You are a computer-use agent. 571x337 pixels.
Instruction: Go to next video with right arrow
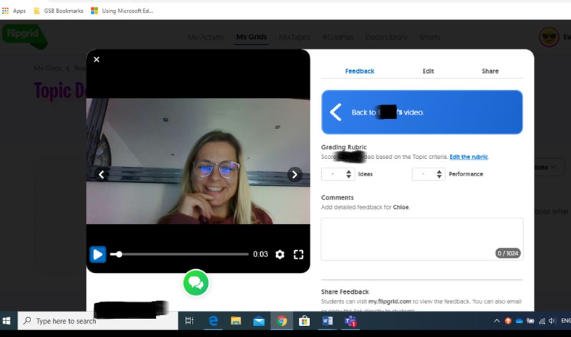295,175
